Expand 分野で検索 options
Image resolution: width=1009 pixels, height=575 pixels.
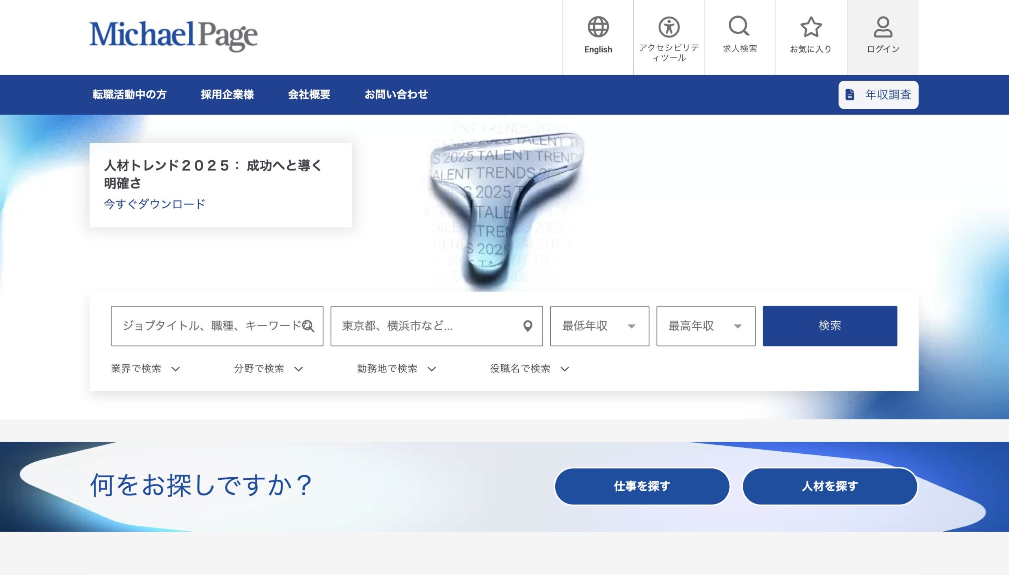267,369
